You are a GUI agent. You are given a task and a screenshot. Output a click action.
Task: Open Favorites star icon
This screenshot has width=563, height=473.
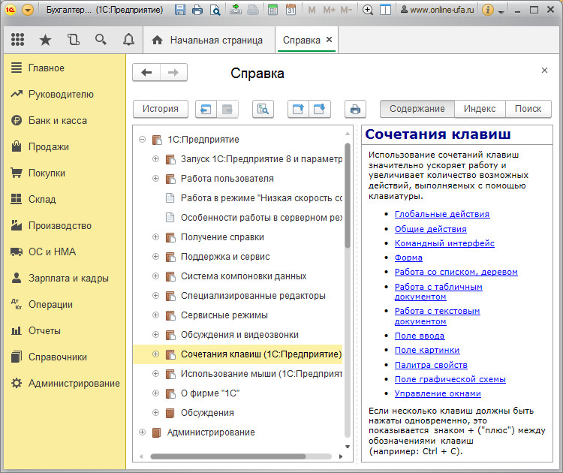(45, 40)
